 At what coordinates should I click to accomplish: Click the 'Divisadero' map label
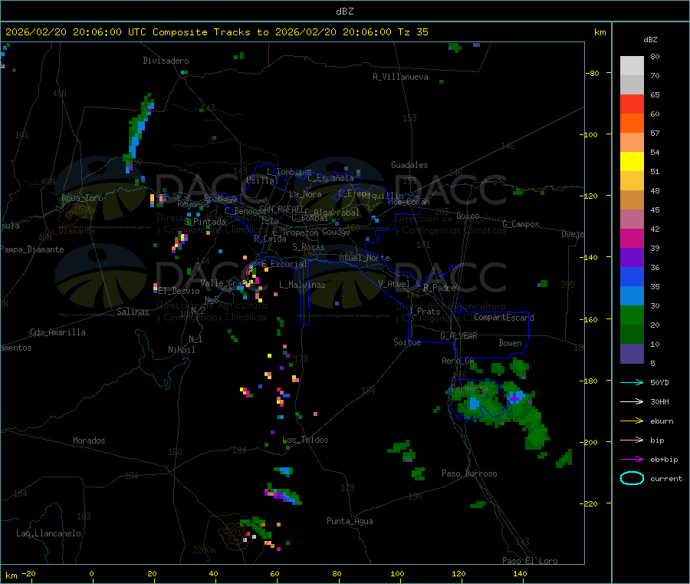166,61
